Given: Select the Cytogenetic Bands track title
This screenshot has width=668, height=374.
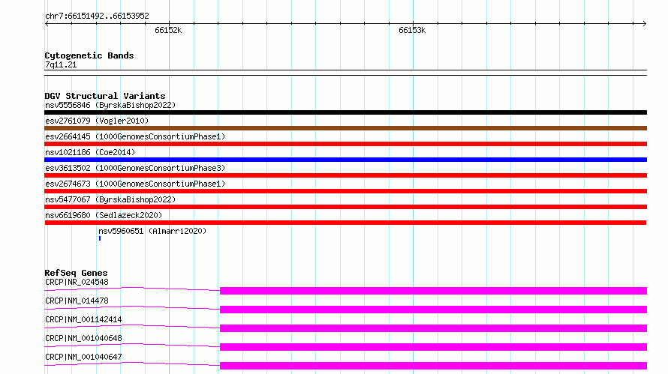Looking at the screenshot, I should click(89, 55).
